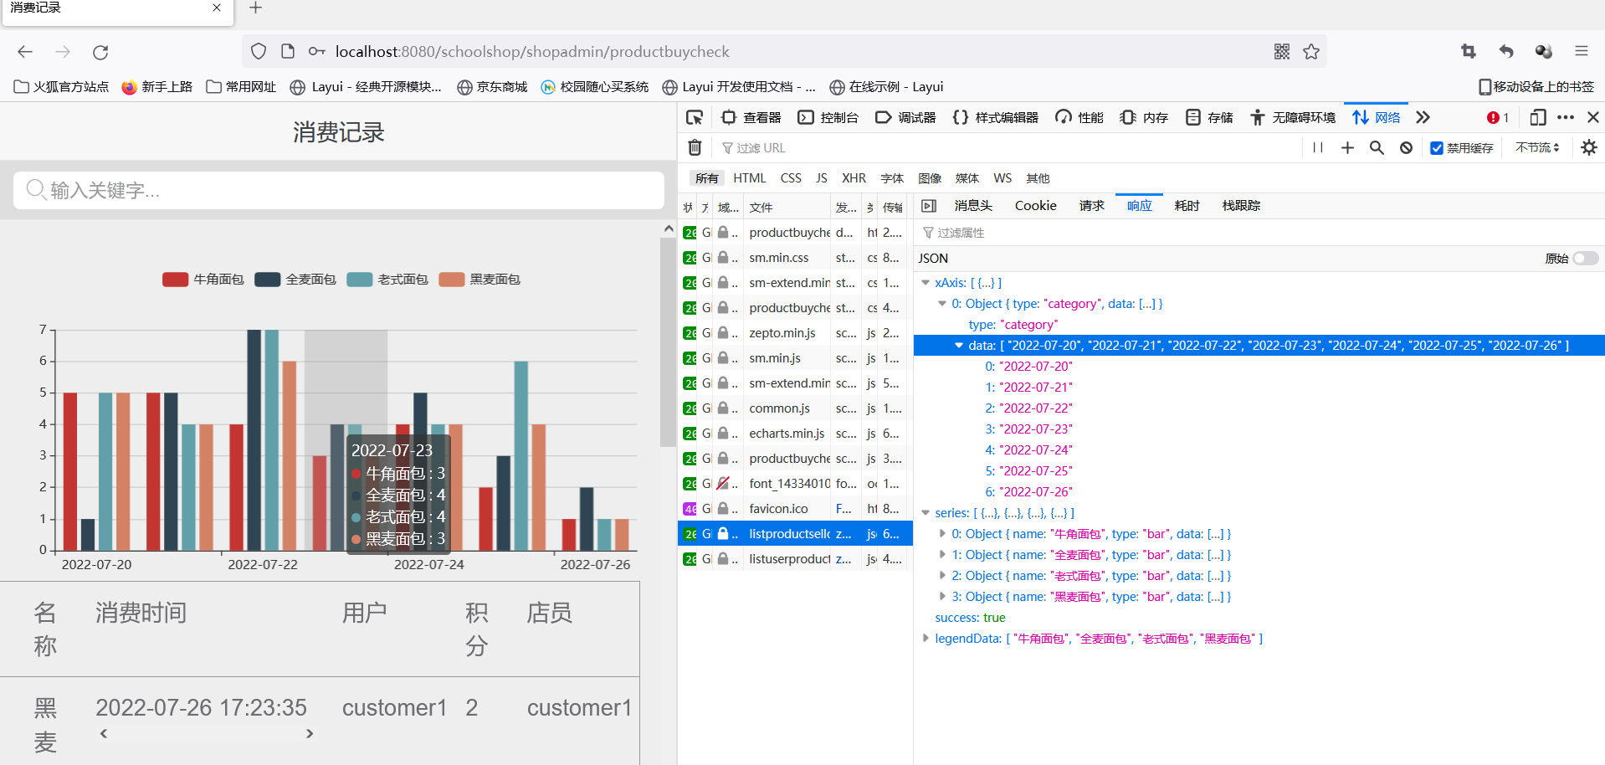
Task: Filter requests by CSS type
Action: [791, 178]
